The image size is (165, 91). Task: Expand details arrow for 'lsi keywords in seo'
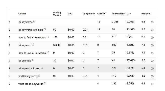click(x=152, y=69)
